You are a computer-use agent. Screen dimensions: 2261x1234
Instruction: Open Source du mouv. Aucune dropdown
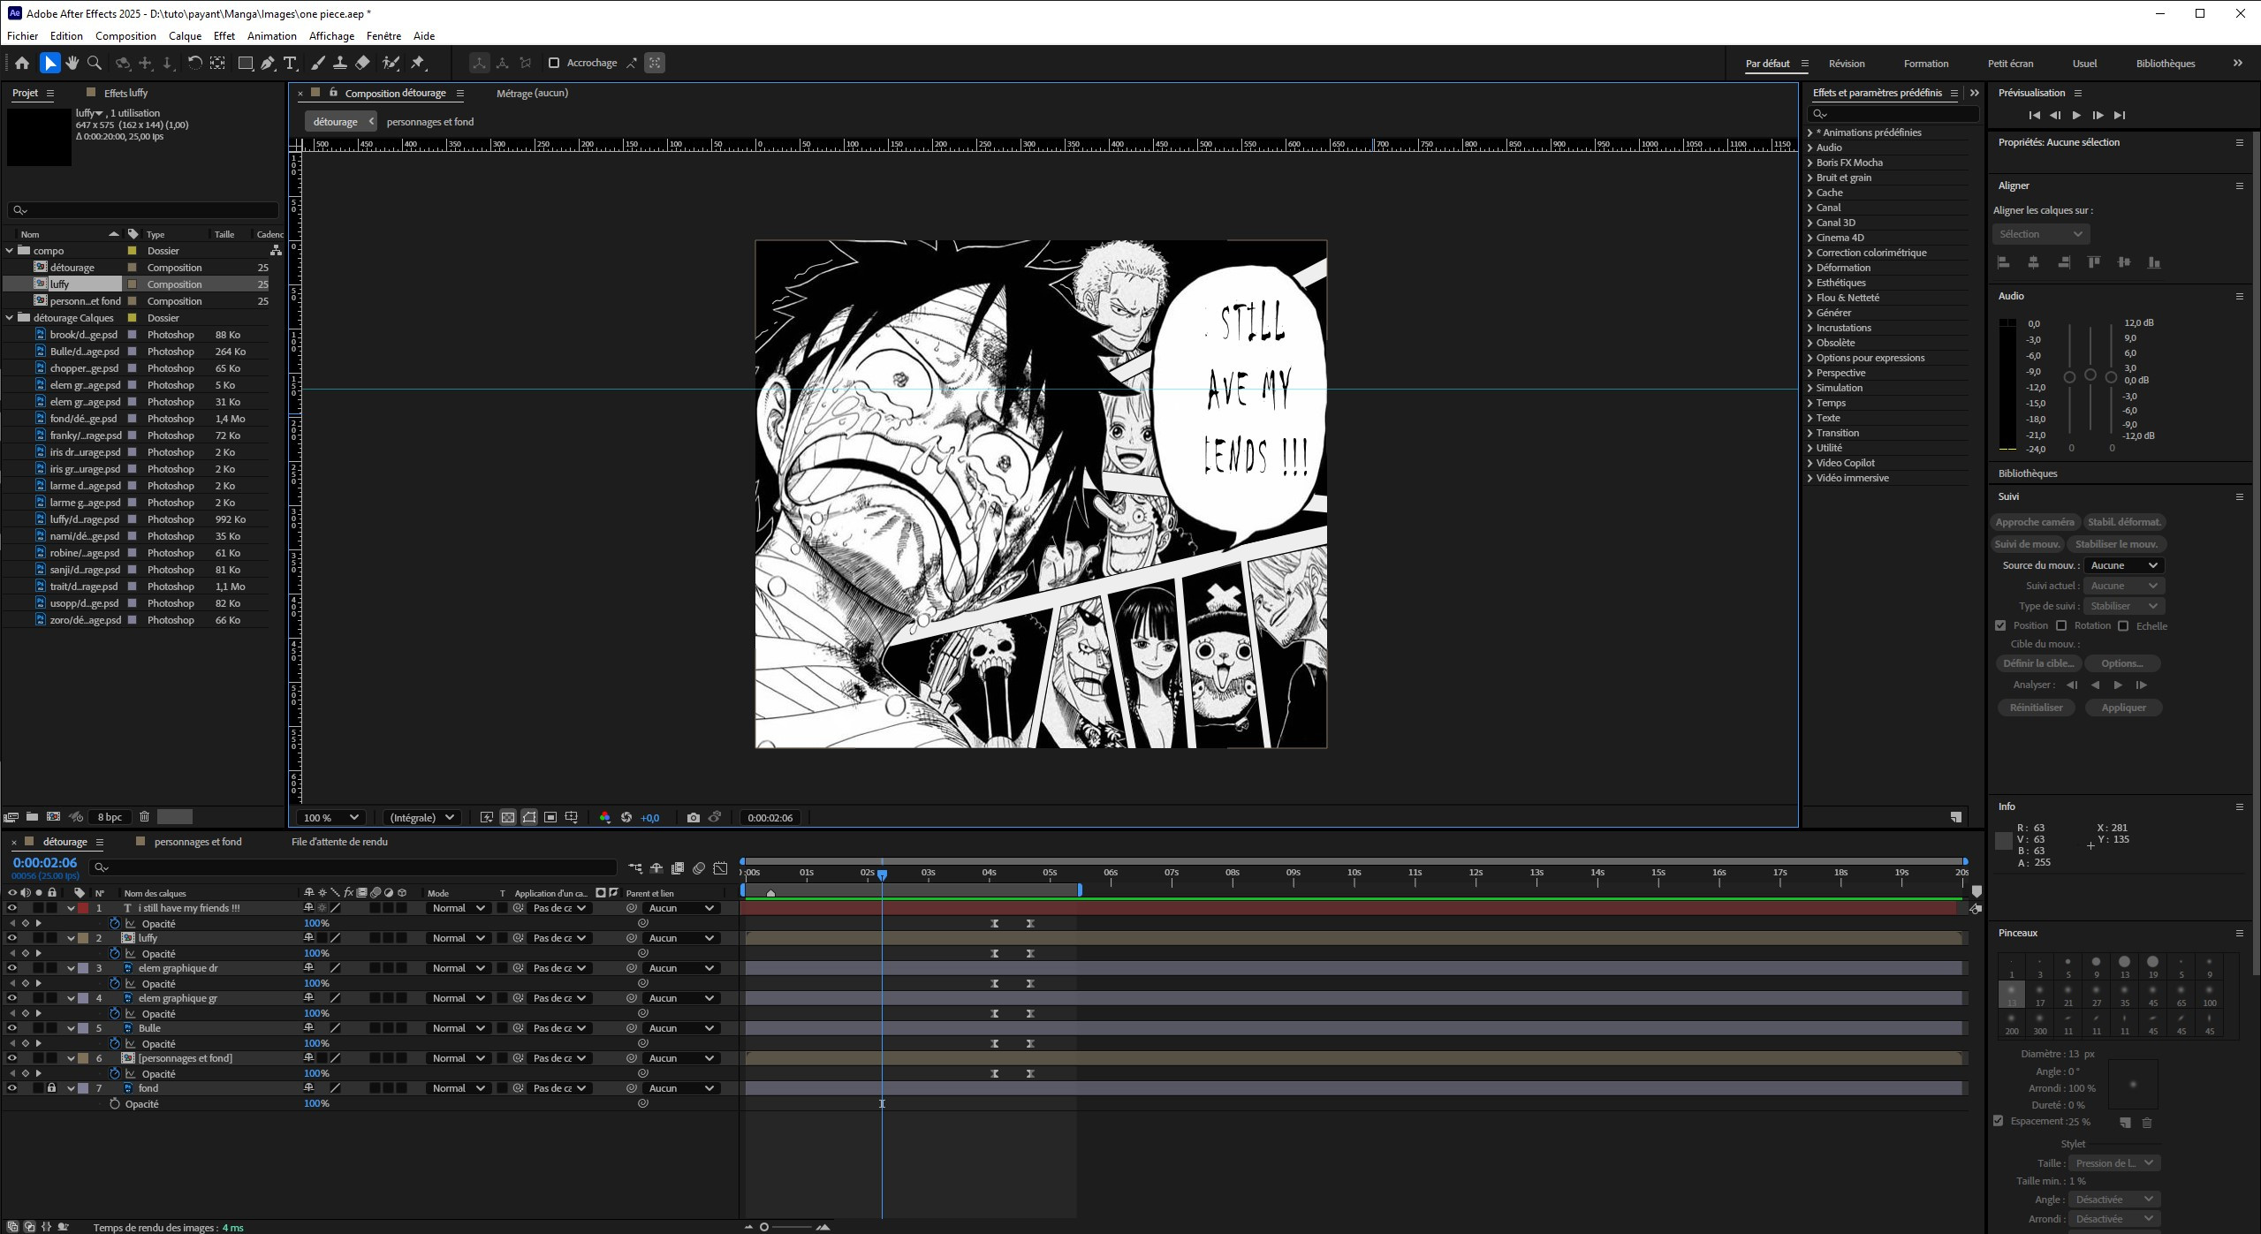pos(2124,565)
